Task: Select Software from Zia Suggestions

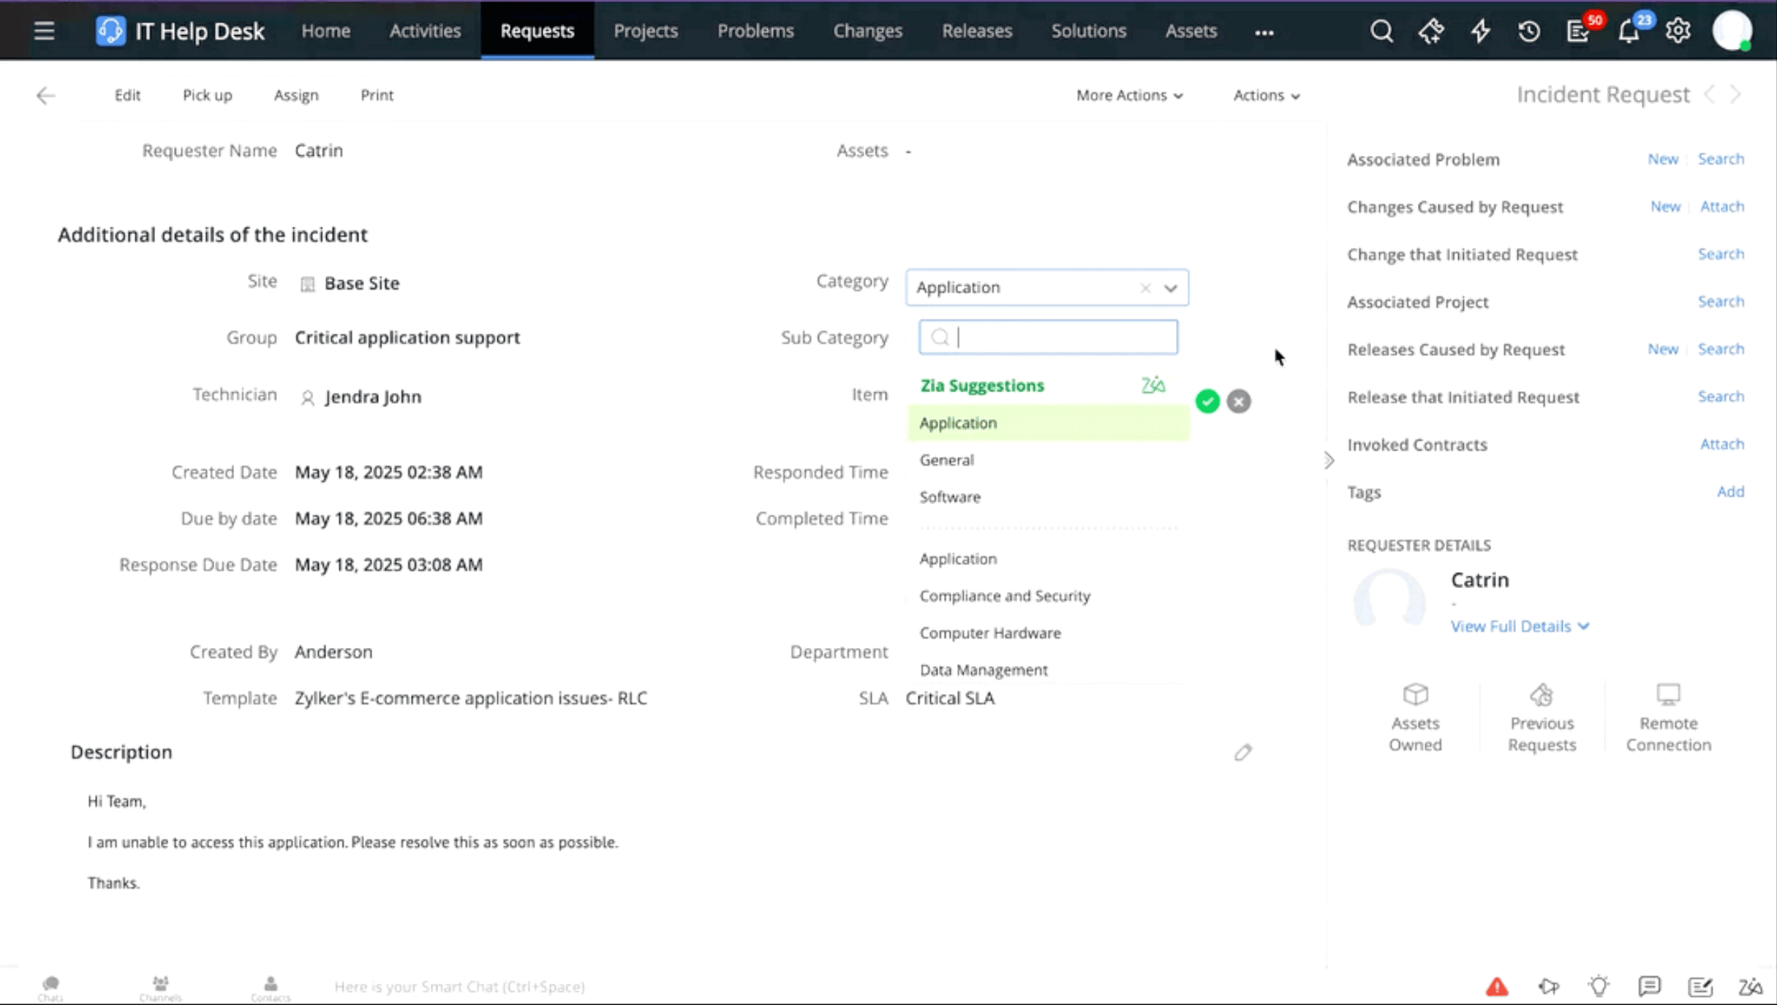Action: pyautogui.click(x=950, y=497)
